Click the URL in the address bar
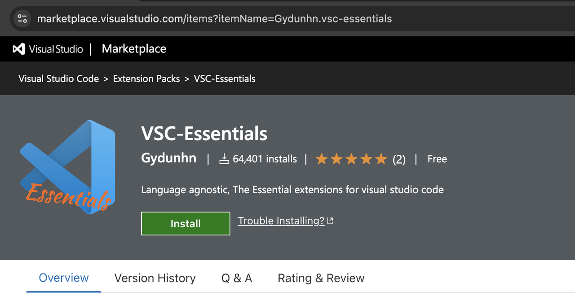Viewport: 575px width, 304px height. tap(215, 19)
